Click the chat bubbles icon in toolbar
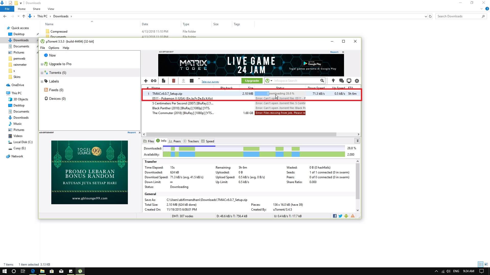The width and height of the screenshot is (490, 275). coord(341,81)
